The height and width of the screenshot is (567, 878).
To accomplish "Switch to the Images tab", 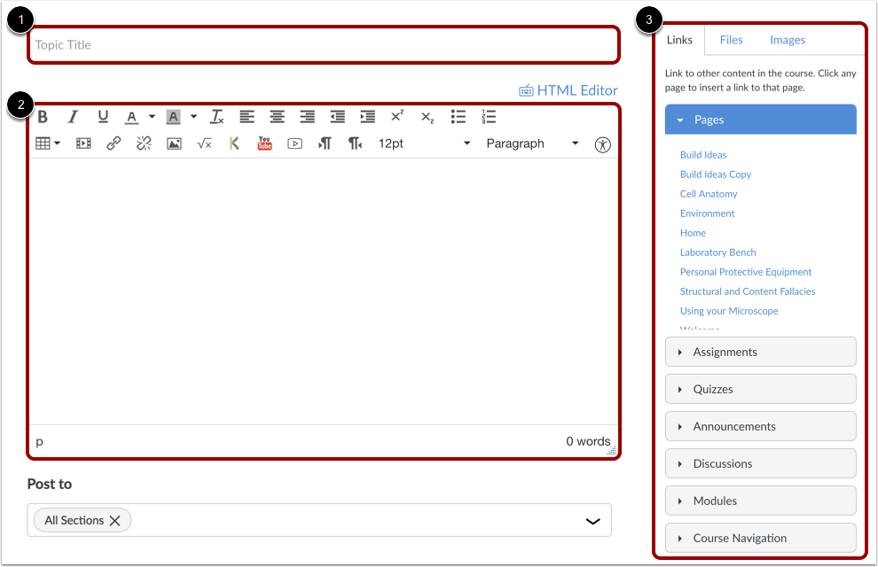I will [788, 40].
